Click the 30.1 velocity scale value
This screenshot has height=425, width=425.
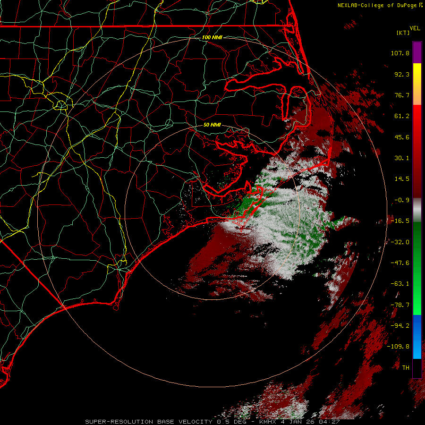click(x=402, y=158)
